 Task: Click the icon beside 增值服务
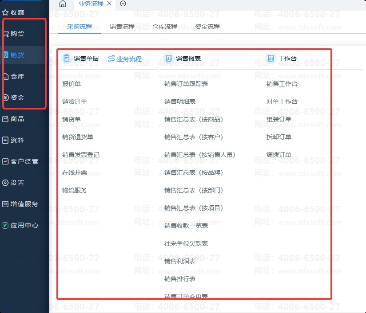[x=5, y=204]
